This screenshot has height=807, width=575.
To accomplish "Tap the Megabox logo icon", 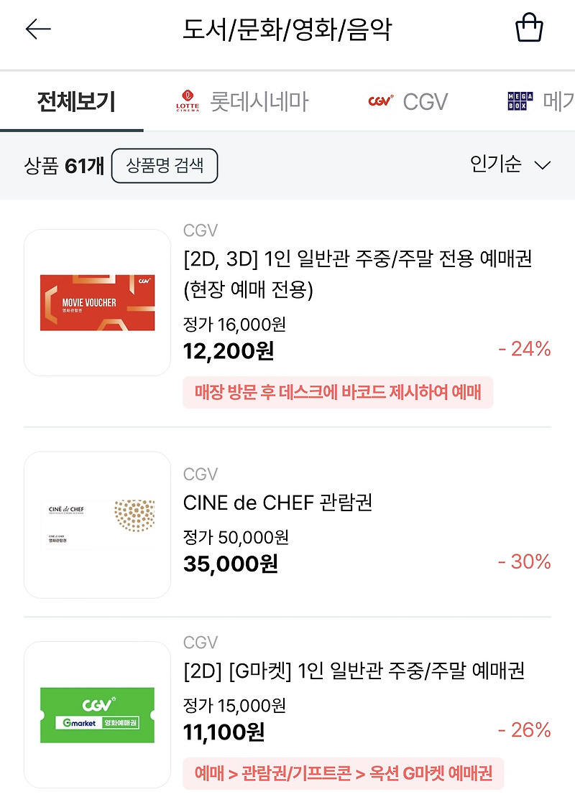I will [520, 101].
